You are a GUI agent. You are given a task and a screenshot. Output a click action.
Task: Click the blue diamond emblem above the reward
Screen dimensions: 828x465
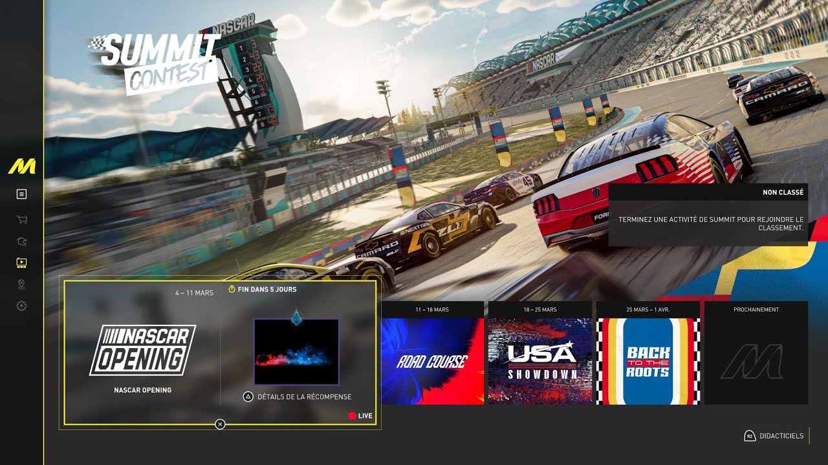[x=296, y=316]
